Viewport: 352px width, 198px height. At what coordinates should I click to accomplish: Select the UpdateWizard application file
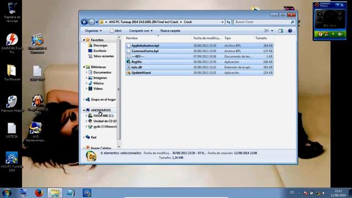(x=199, y=73)
